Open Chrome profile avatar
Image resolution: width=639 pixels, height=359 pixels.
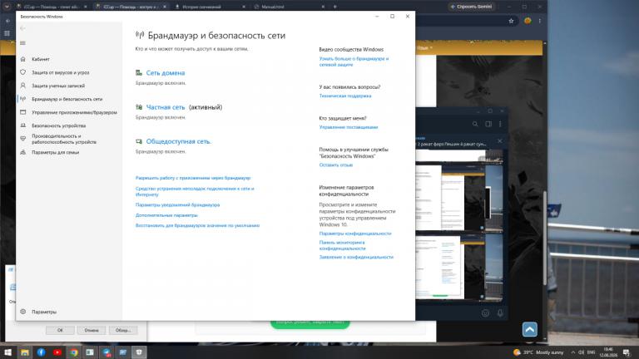coord(528,21)
